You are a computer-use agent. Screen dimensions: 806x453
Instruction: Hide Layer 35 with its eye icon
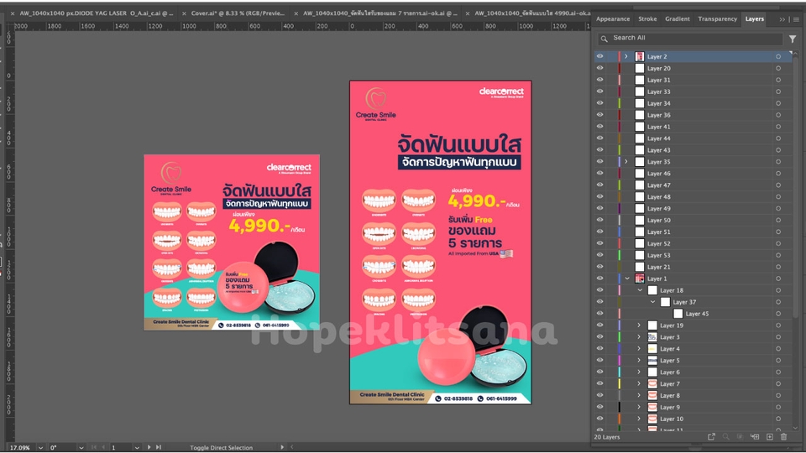click(x=599, y=161)
